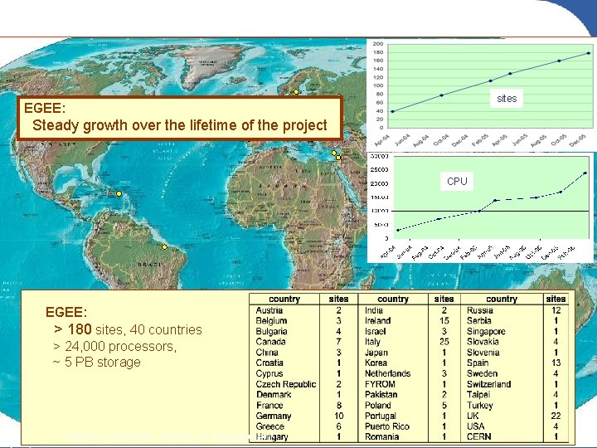Select the 'France' table cell
This screenshot has width=597, height=448.
269,405
